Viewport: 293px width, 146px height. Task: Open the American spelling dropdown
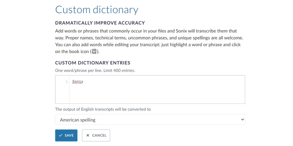coord(150,119)
